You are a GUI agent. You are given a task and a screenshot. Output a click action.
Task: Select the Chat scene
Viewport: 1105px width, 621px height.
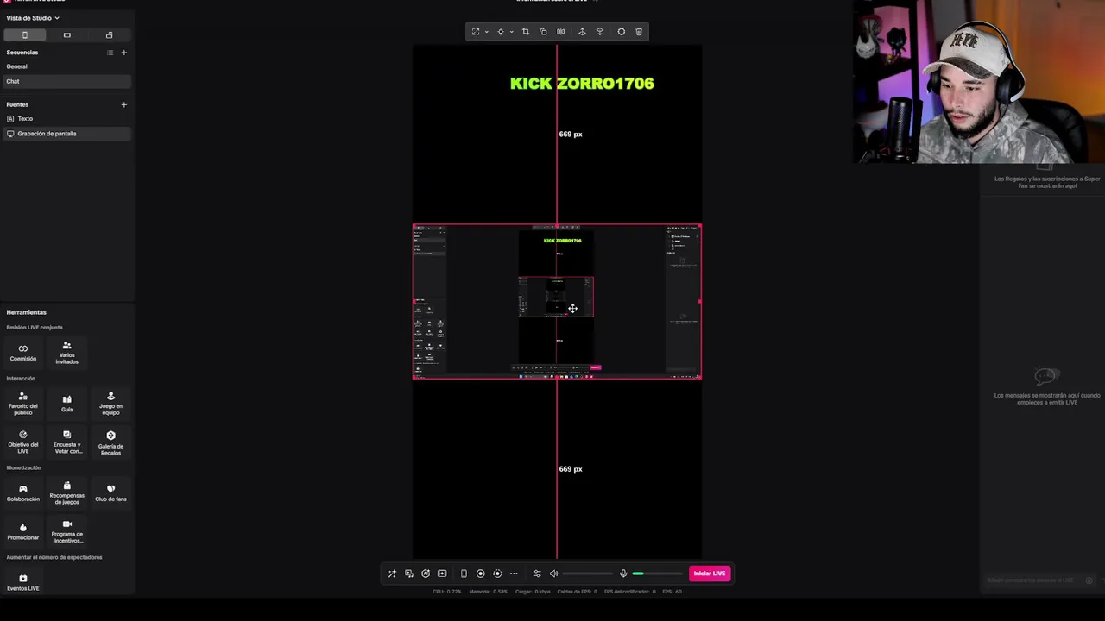click(x=66, y=81)
